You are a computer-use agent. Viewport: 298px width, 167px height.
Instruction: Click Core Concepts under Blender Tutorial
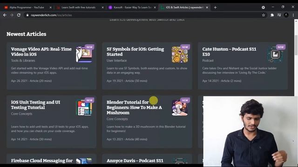pyautogui.click(x=117, y=119)
